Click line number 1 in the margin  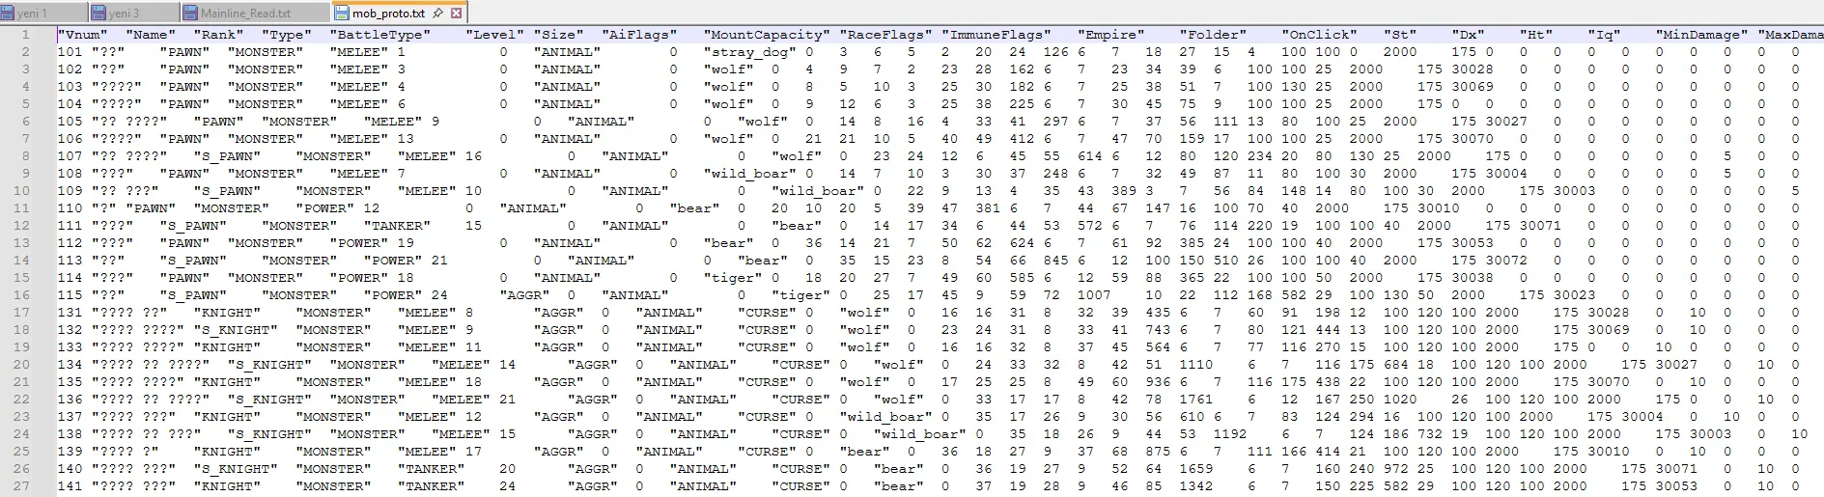point(26,35)
